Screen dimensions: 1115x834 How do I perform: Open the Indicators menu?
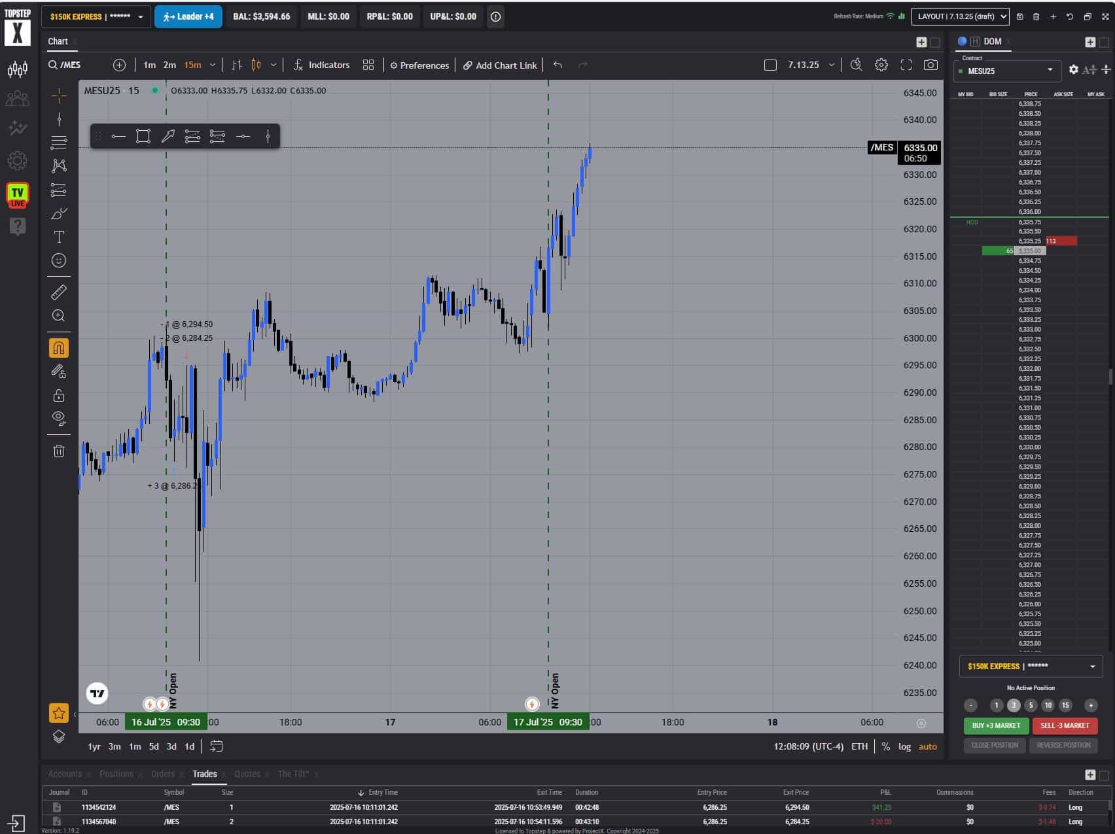(x=321, y=65)
